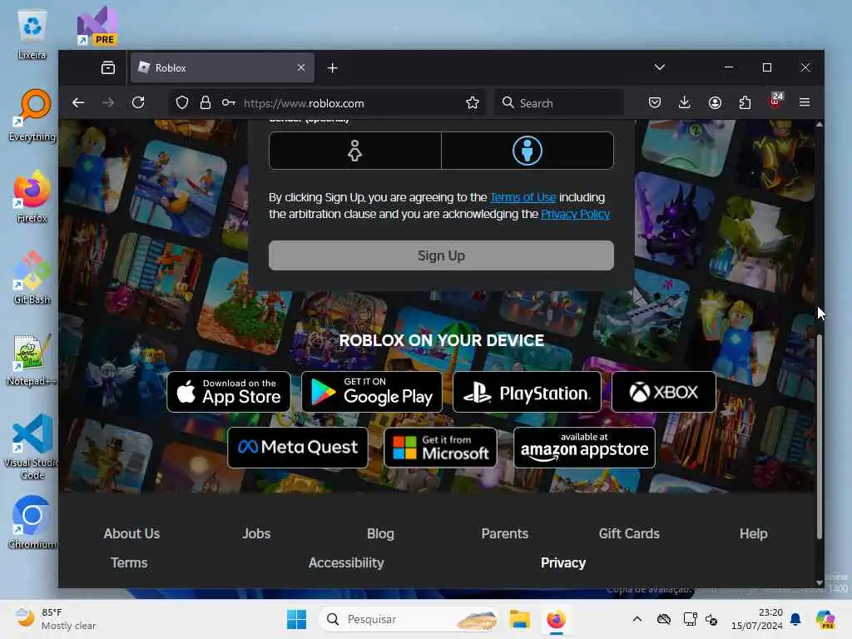
Task: Select the male gender icon
Action: click(527, 151)
